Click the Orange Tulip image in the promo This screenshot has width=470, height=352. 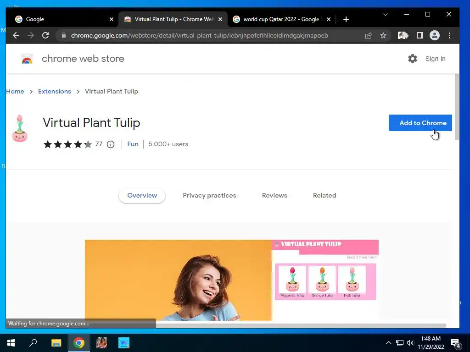322,280
